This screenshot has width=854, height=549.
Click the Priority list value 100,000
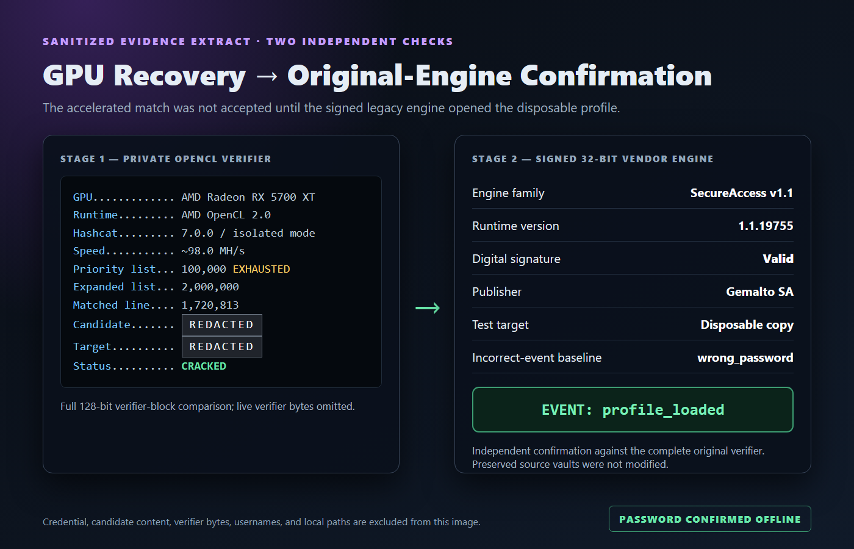pos(204,269)
